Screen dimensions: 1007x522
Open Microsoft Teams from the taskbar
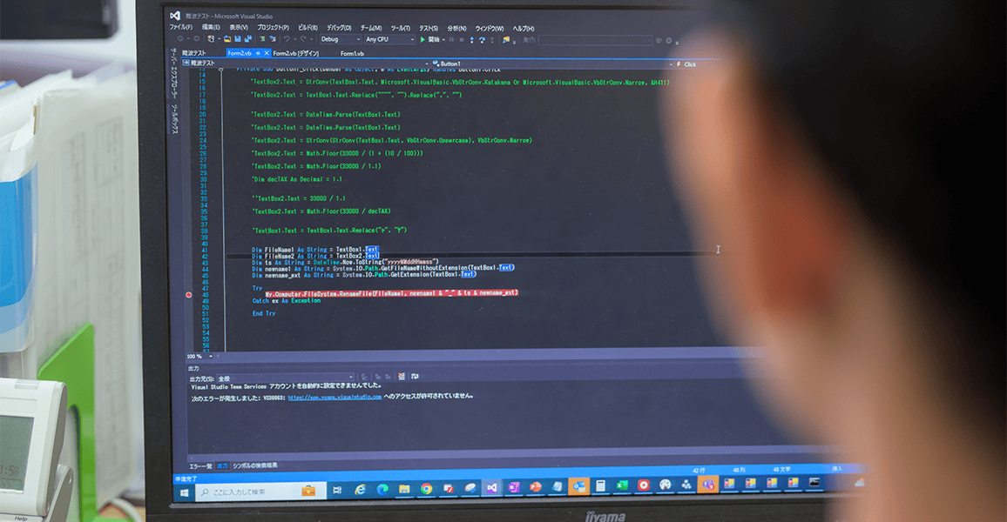[708, 485]
